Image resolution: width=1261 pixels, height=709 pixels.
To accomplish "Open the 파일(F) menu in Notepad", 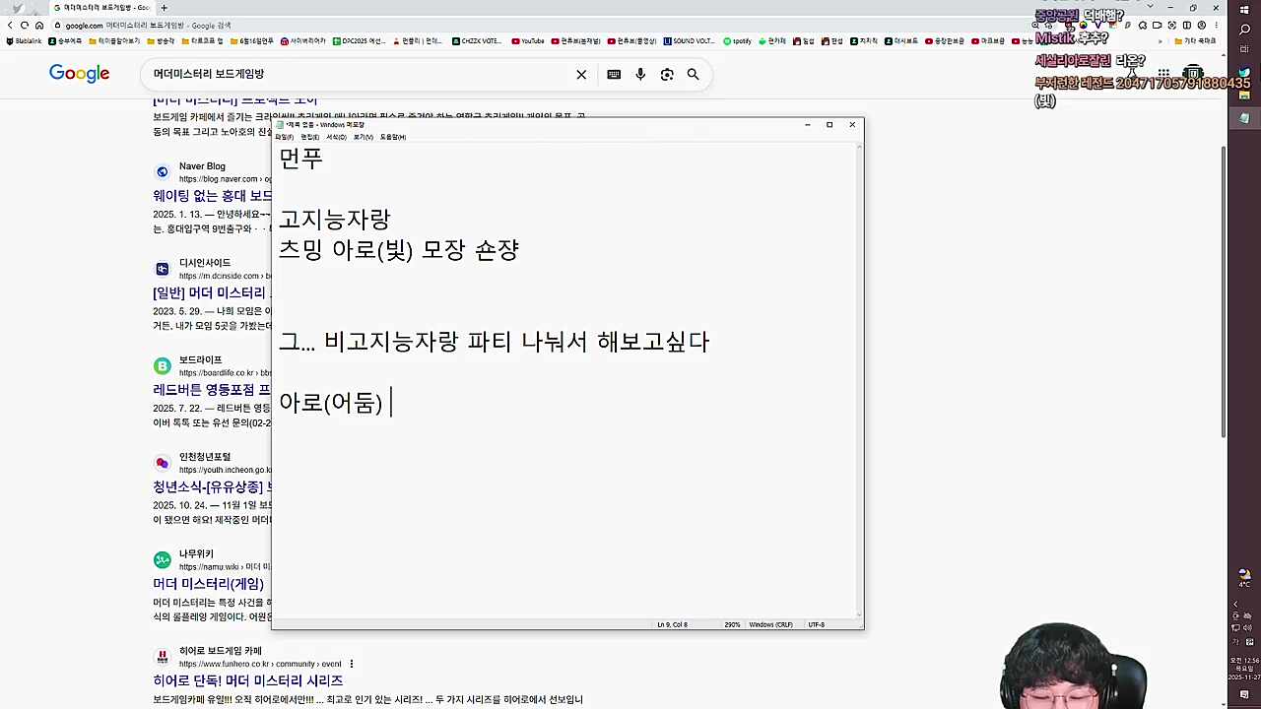I will tap(283, 137).
